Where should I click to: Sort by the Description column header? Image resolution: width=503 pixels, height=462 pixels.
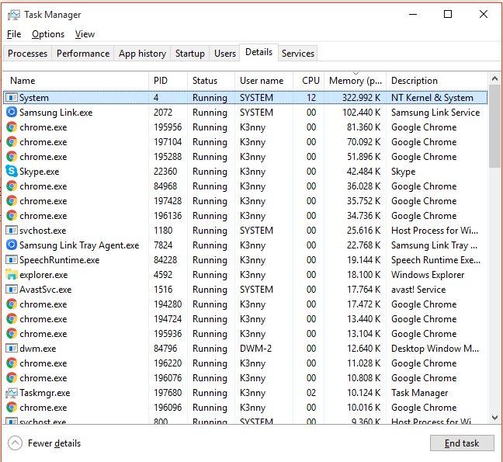(x=437, y=81)
